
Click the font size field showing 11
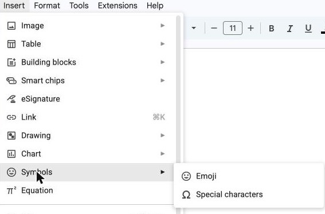pos(233,28)
